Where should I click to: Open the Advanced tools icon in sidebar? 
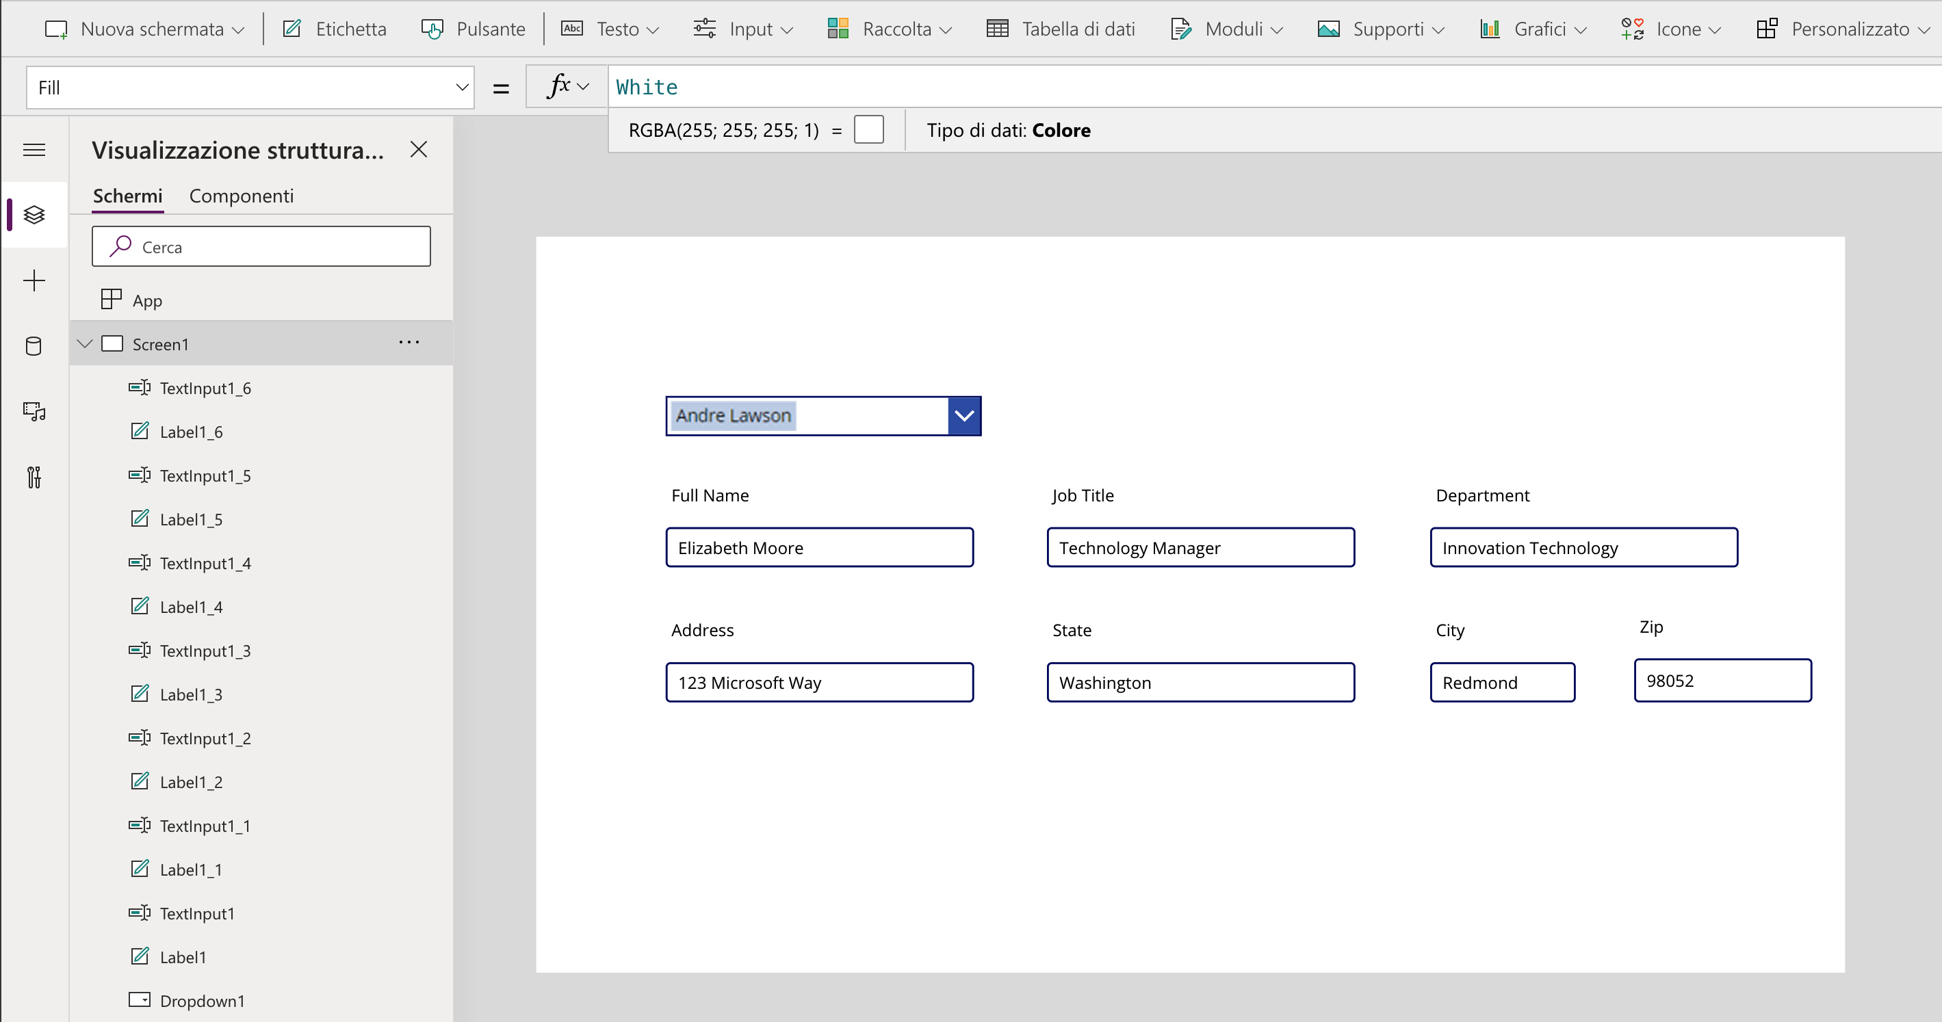point(34,477)
